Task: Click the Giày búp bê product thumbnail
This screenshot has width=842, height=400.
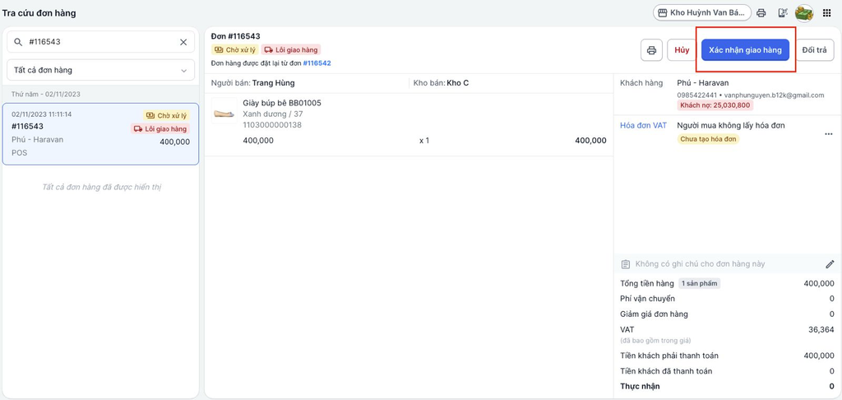Action: pyautogui.click(x=224, y=114)
